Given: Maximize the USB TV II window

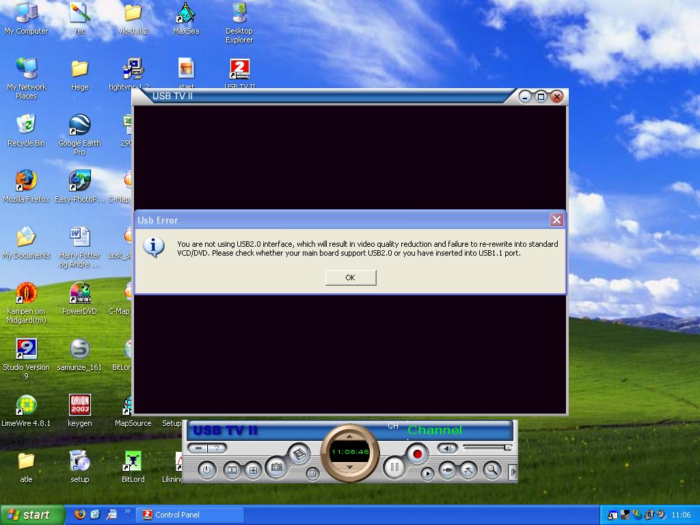Looking at the screenshot, I should coord(541,96).
